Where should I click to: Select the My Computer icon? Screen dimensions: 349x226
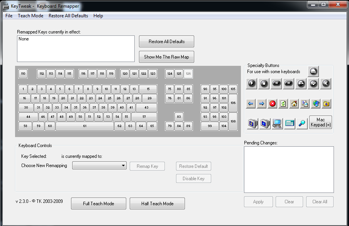pyautogui.click(x=277, y=124)
